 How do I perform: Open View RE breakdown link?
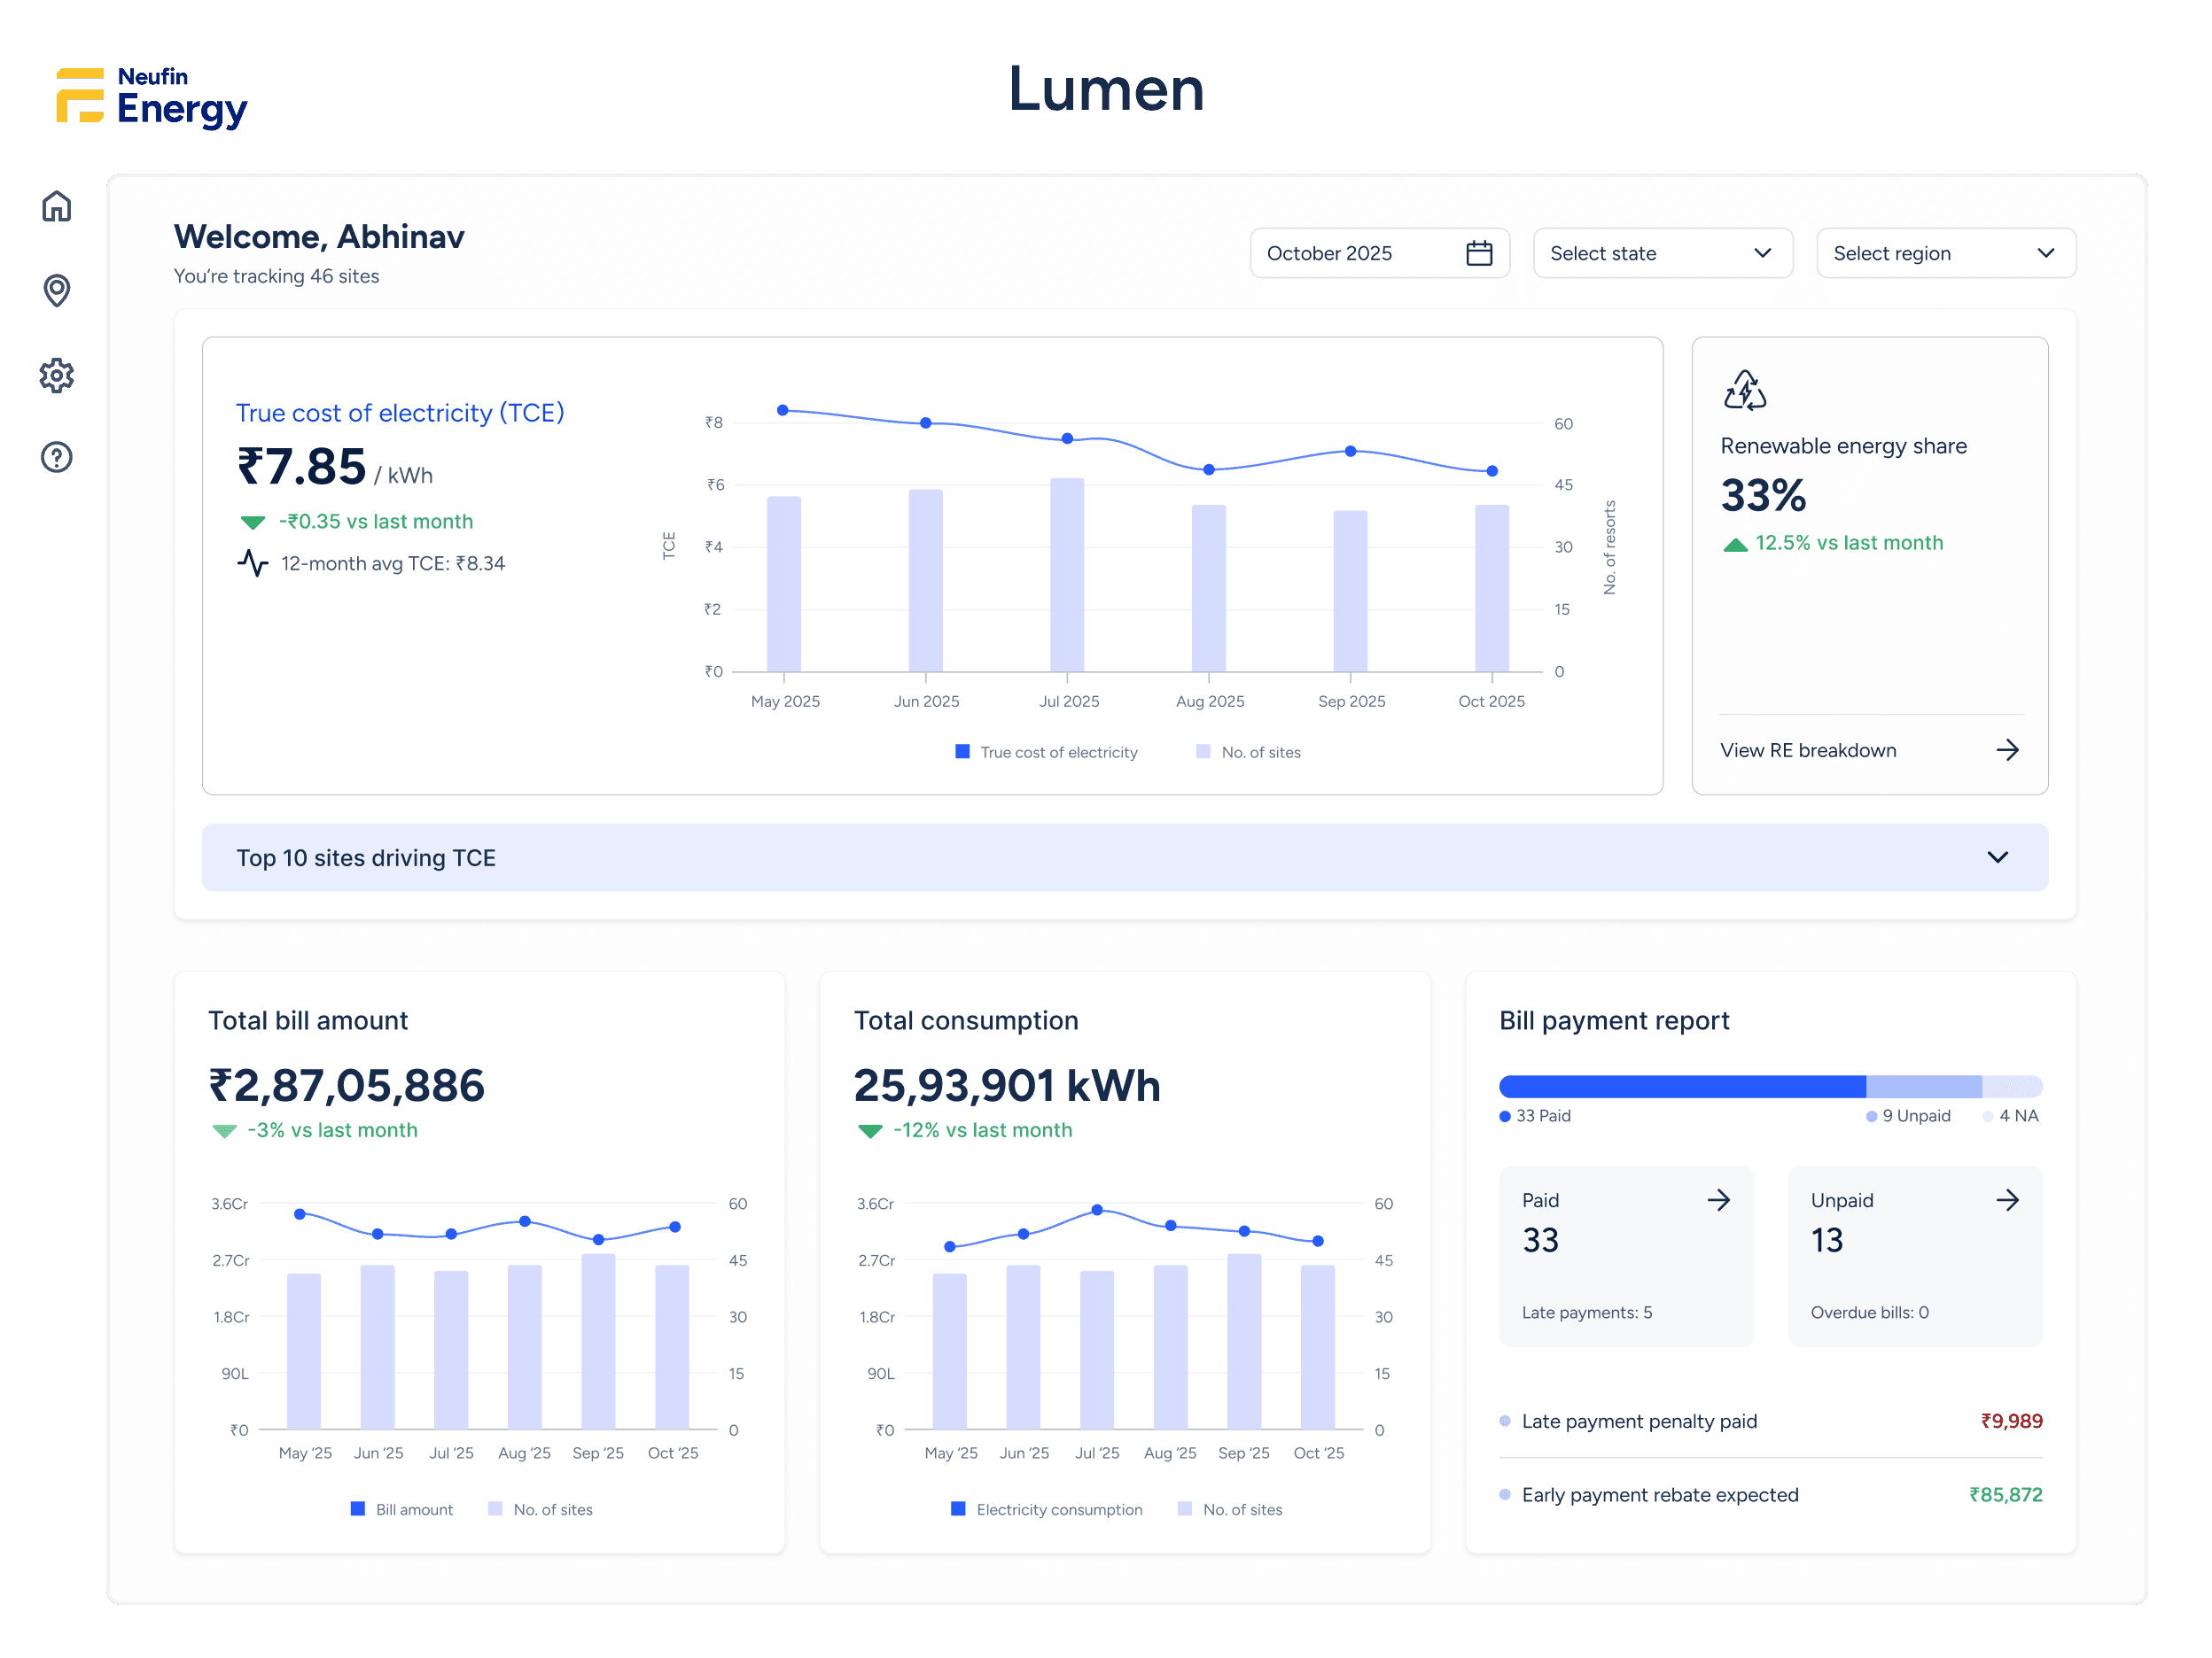1869,749
